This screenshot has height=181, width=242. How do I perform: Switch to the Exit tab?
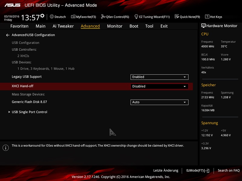point(164,26)
